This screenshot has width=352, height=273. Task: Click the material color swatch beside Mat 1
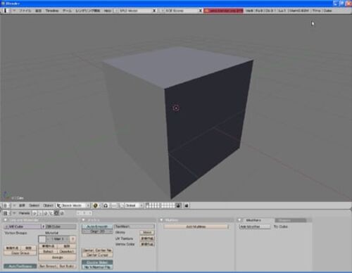[x=42, y=239]
